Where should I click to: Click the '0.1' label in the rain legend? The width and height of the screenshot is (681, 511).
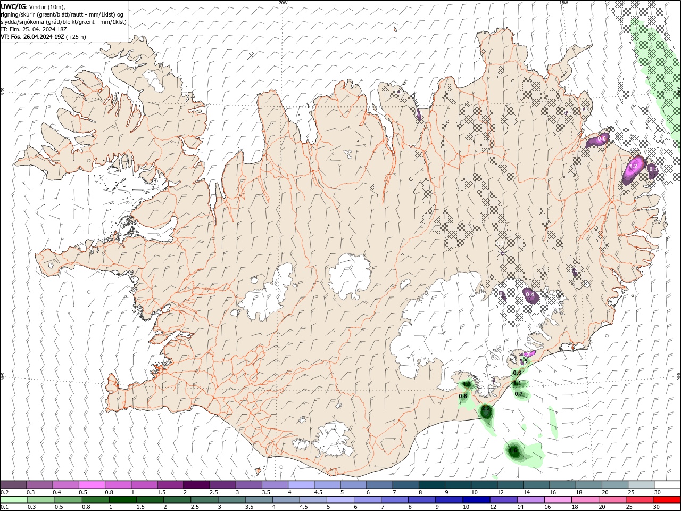coord(4,507)
